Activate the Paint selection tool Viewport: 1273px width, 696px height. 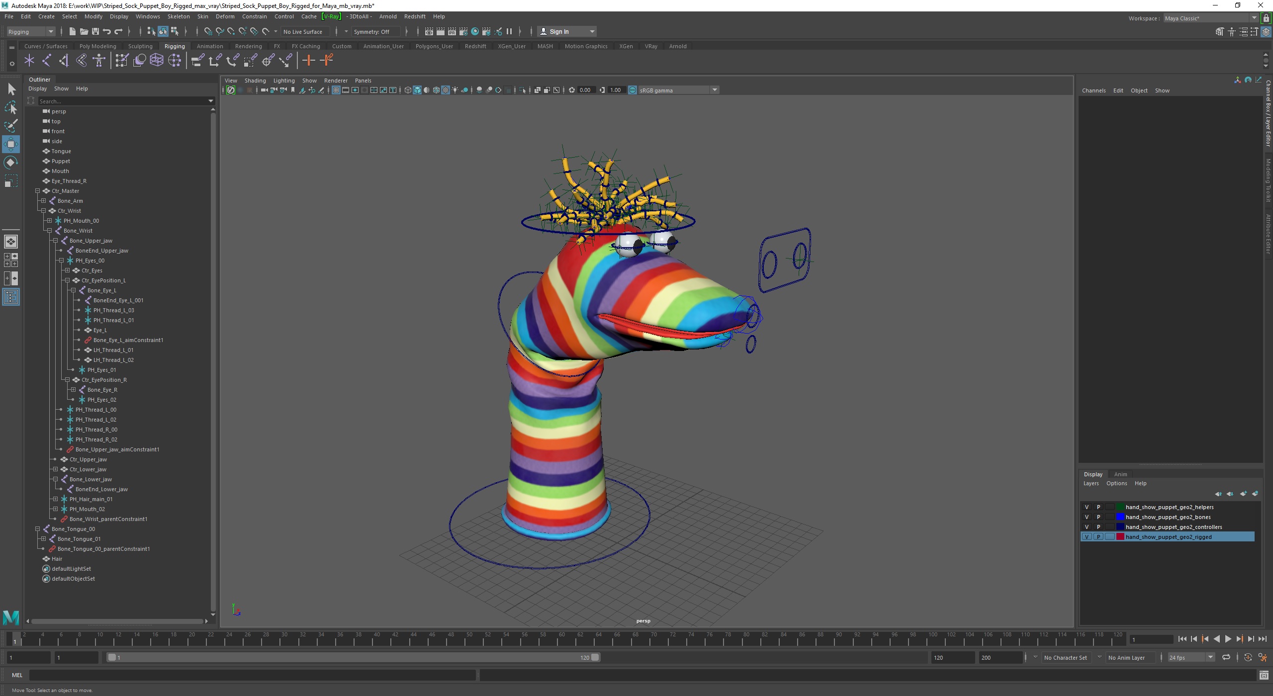11,126
